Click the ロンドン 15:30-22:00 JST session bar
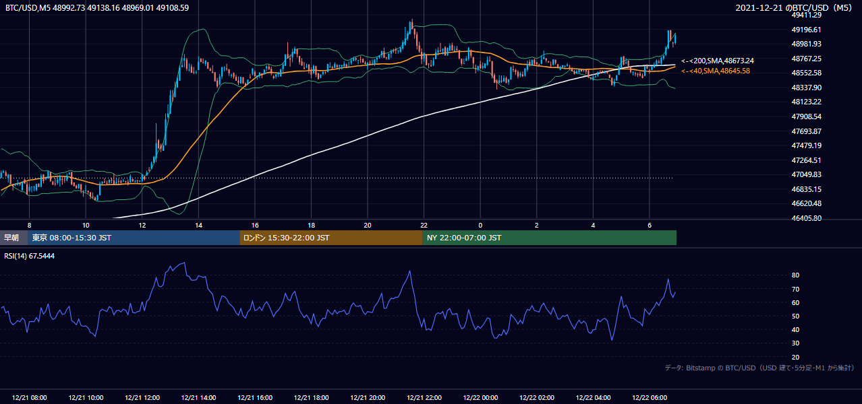Screen dimensions: 862x404 point(331,238)
